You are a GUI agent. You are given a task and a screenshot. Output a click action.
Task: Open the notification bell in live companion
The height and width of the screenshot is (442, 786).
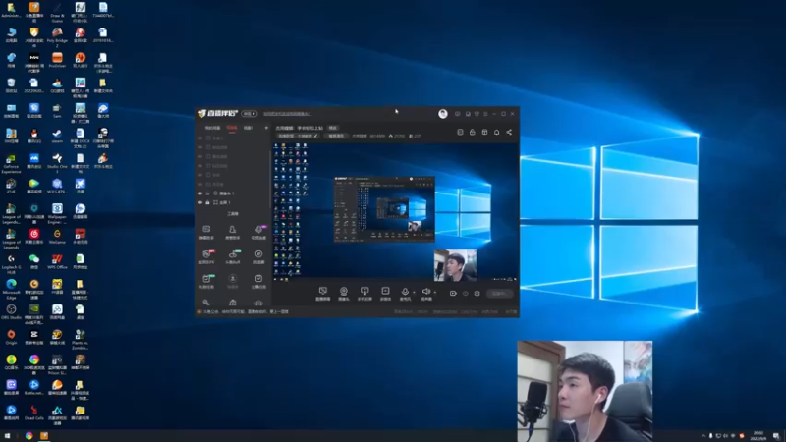click(x=496, y=132)
